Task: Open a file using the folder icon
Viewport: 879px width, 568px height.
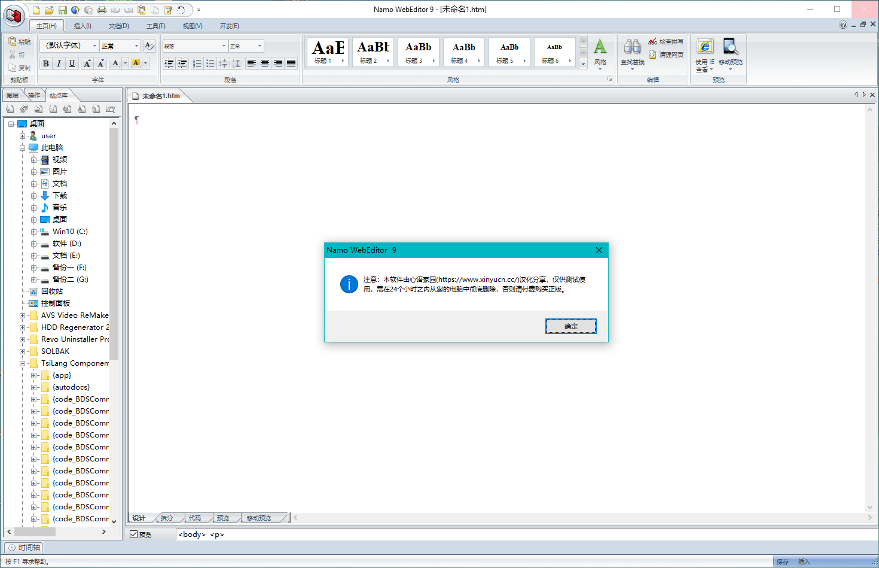Action: click(49, 10)
